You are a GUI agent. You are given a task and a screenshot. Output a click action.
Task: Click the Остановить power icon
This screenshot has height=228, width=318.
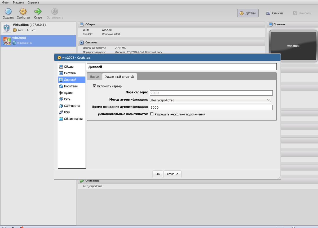coord(55,11)
